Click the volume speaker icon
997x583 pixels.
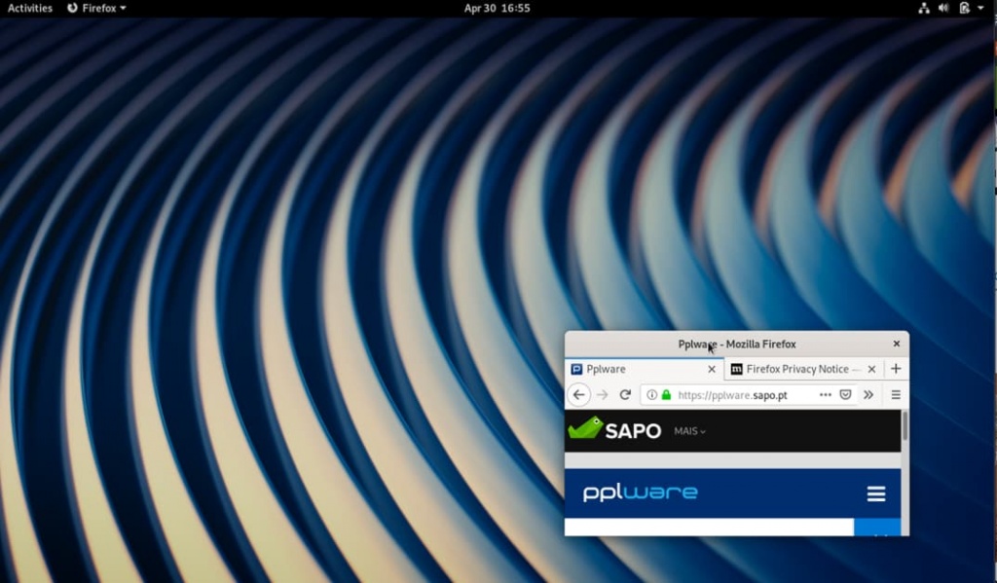click(x=943, y=8)
